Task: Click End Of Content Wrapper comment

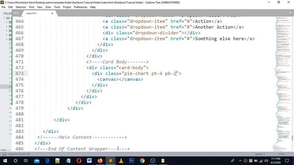Action: pos(82,149)
